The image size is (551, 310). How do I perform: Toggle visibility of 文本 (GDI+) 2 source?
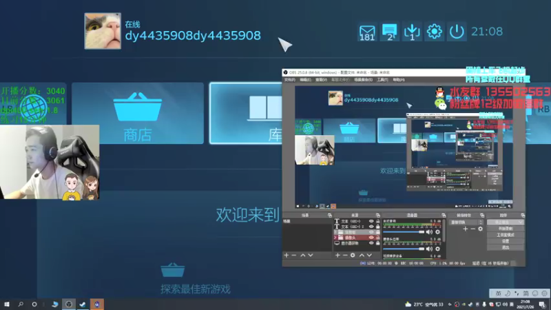(x=371, y=227)
